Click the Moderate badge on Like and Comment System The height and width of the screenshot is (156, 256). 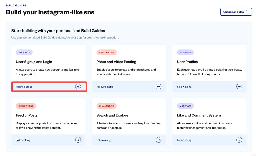click(185, 106)
